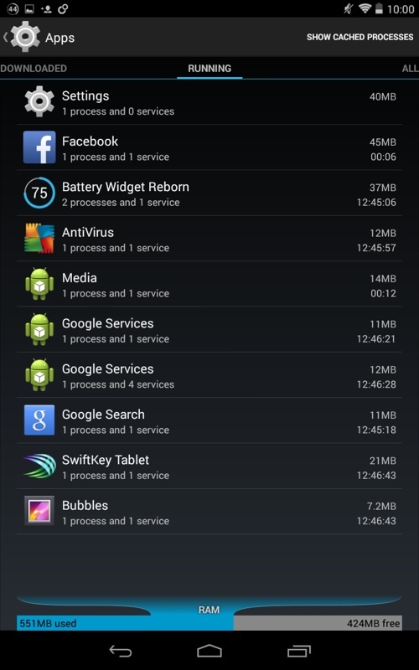Go back using Apps header gear icon

pos(25,37)
